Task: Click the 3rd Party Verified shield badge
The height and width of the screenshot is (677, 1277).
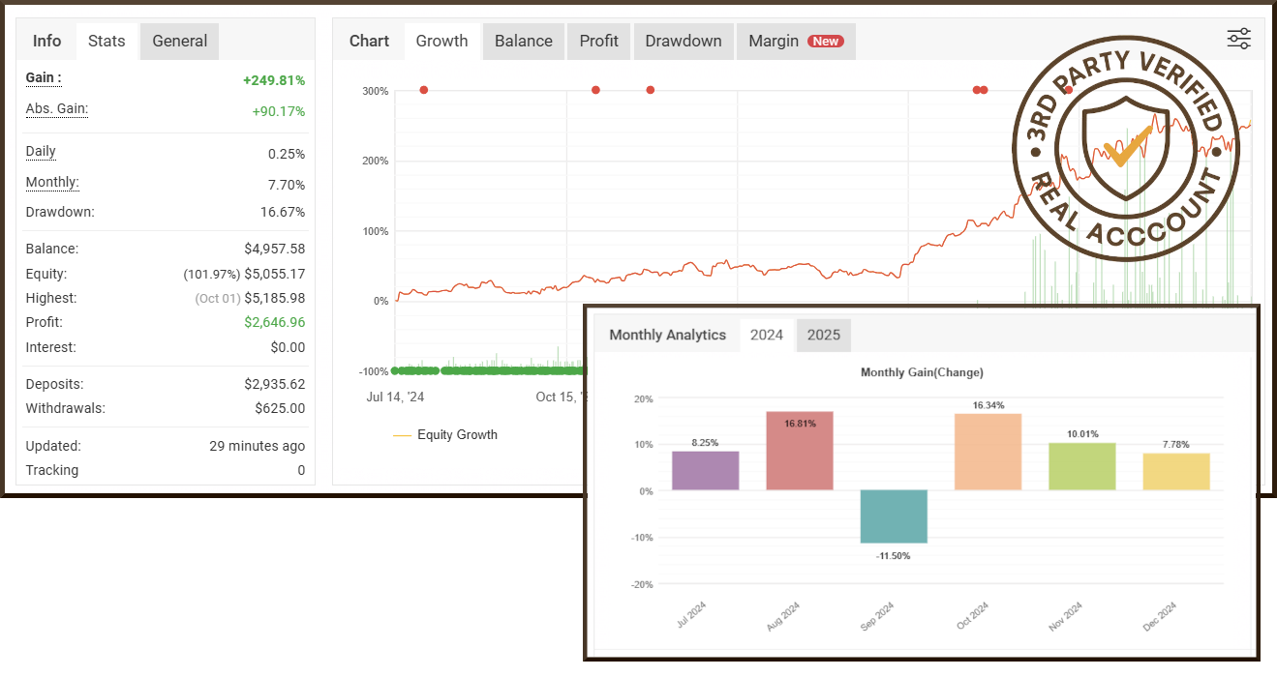Action: [1125, 150]
